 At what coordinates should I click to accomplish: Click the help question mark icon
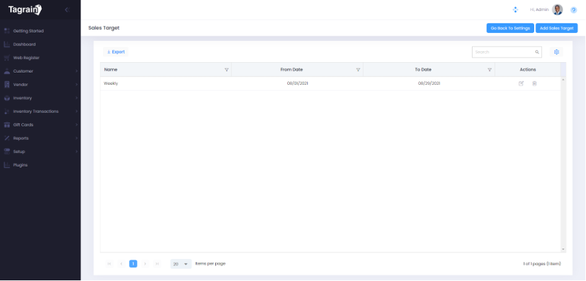click(574, 10)
